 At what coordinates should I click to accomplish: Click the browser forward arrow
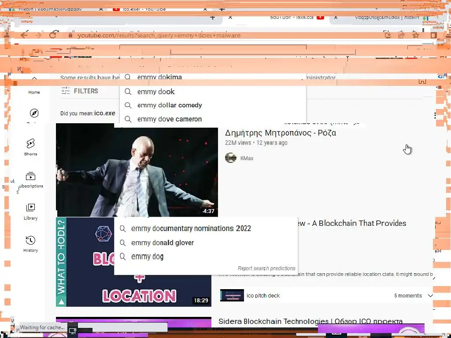(38, 35)
